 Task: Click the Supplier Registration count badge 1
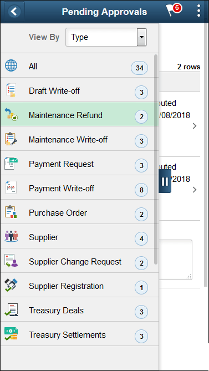141,287
